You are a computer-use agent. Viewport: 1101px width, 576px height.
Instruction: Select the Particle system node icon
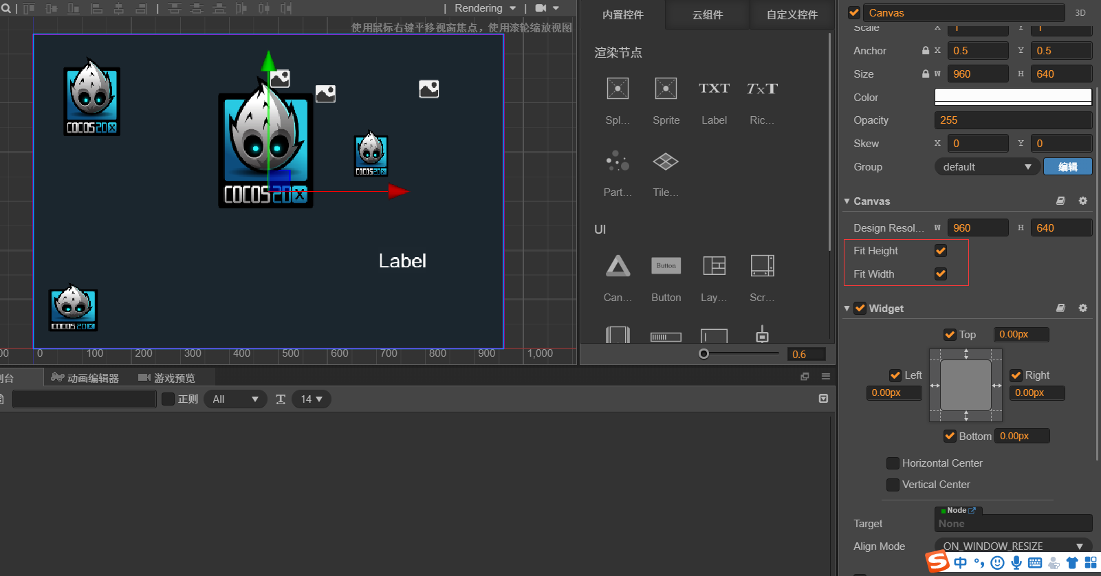(x=618, y=161)
